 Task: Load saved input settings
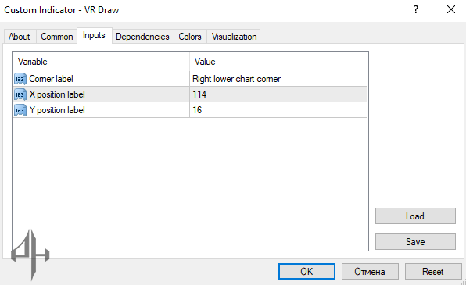point(415,216)
